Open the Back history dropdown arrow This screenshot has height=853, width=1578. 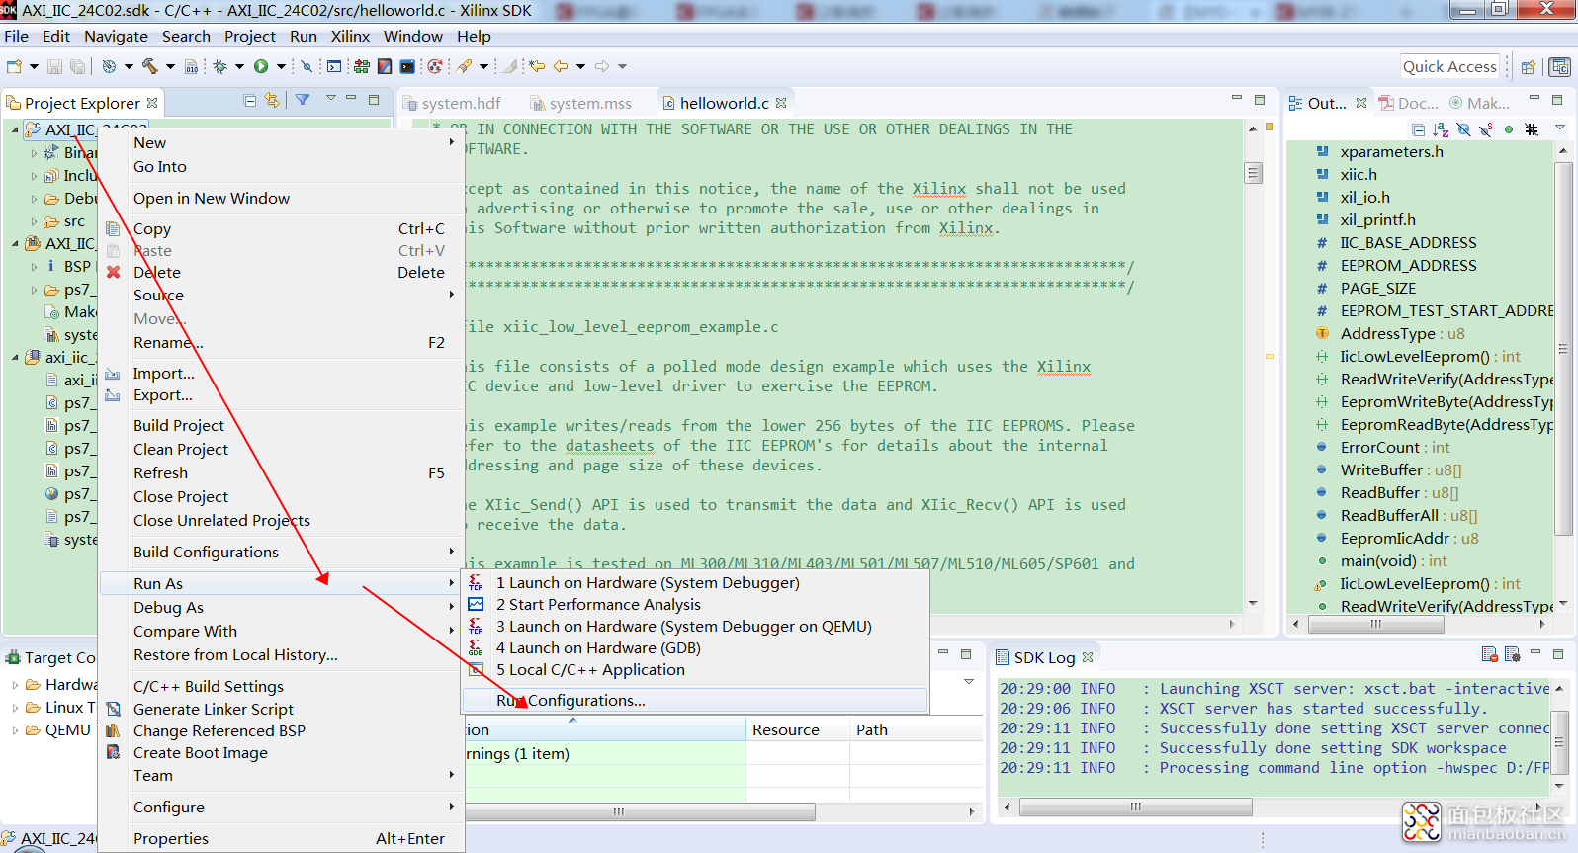pos(580,66)
